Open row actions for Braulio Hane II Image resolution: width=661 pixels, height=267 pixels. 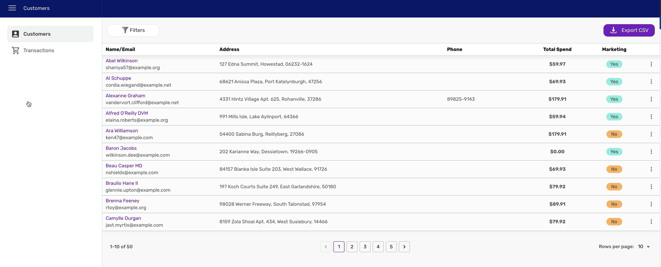[651, 187]
